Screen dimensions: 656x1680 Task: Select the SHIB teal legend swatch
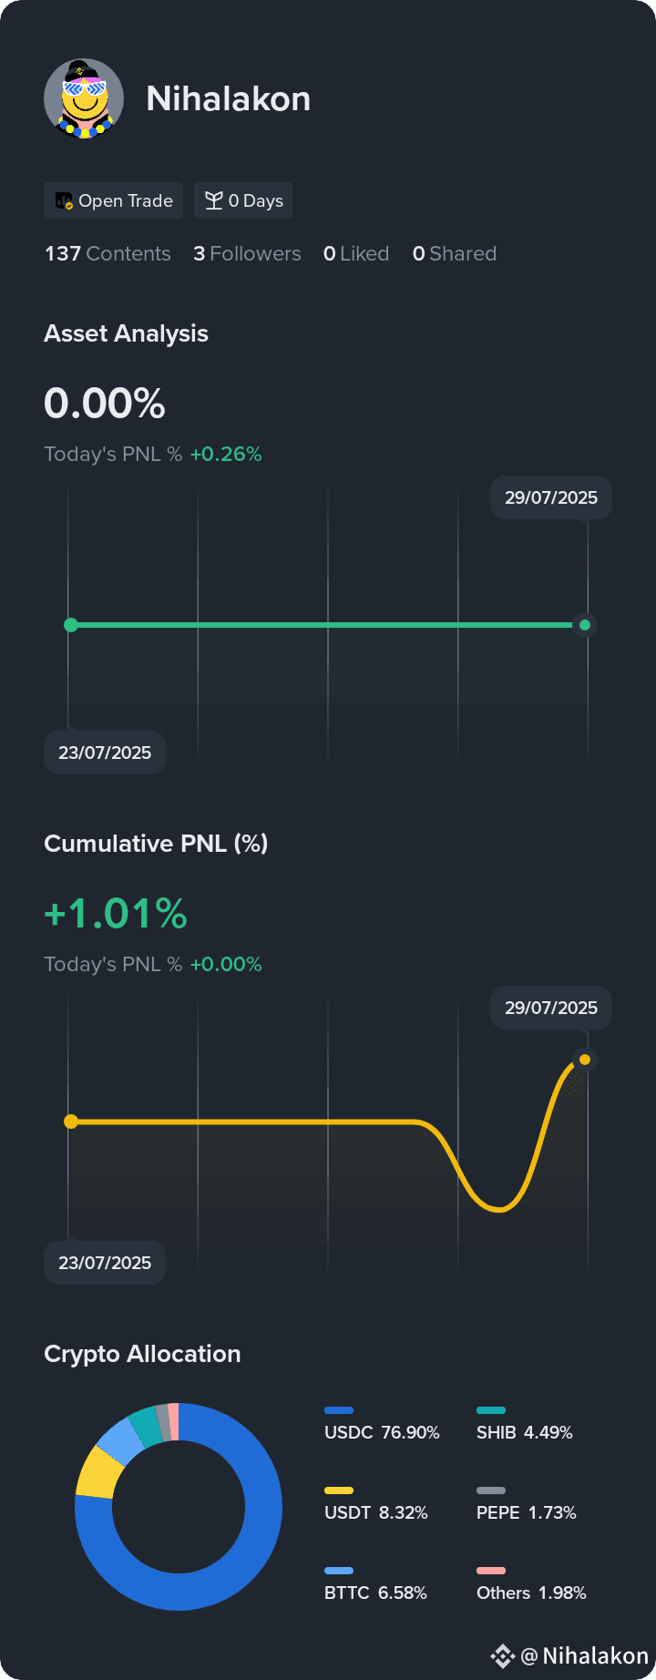491,1410
